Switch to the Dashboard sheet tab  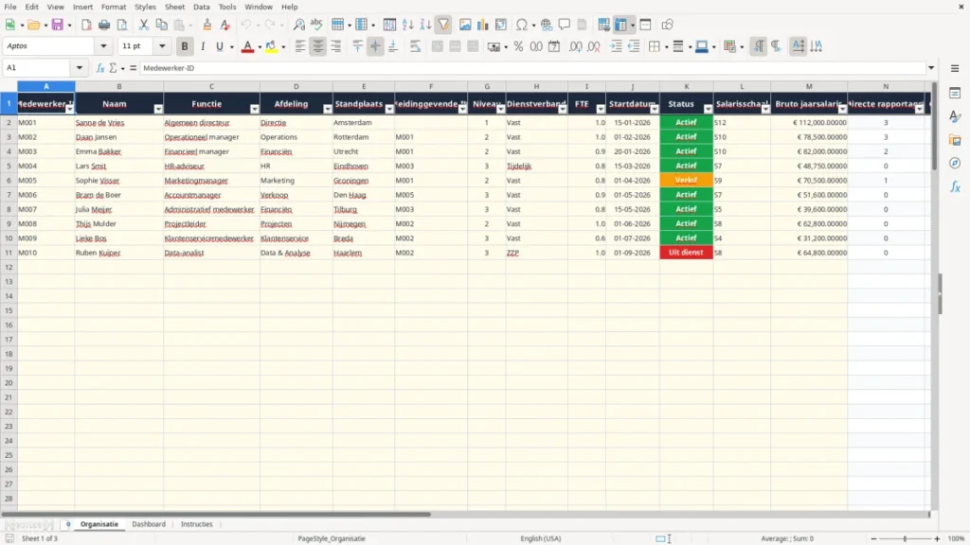pos(149,524)
